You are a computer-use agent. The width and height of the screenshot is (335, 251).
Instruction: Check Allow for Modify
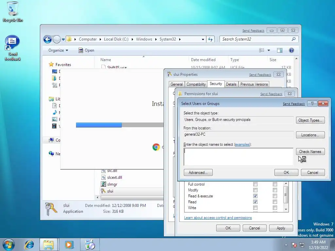pos(255,190)
